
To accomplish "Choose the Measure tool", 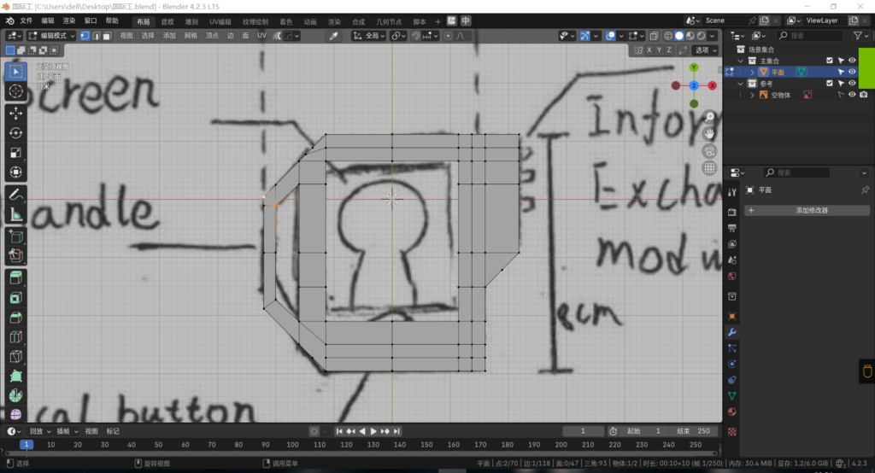I will tap(16, 215).
